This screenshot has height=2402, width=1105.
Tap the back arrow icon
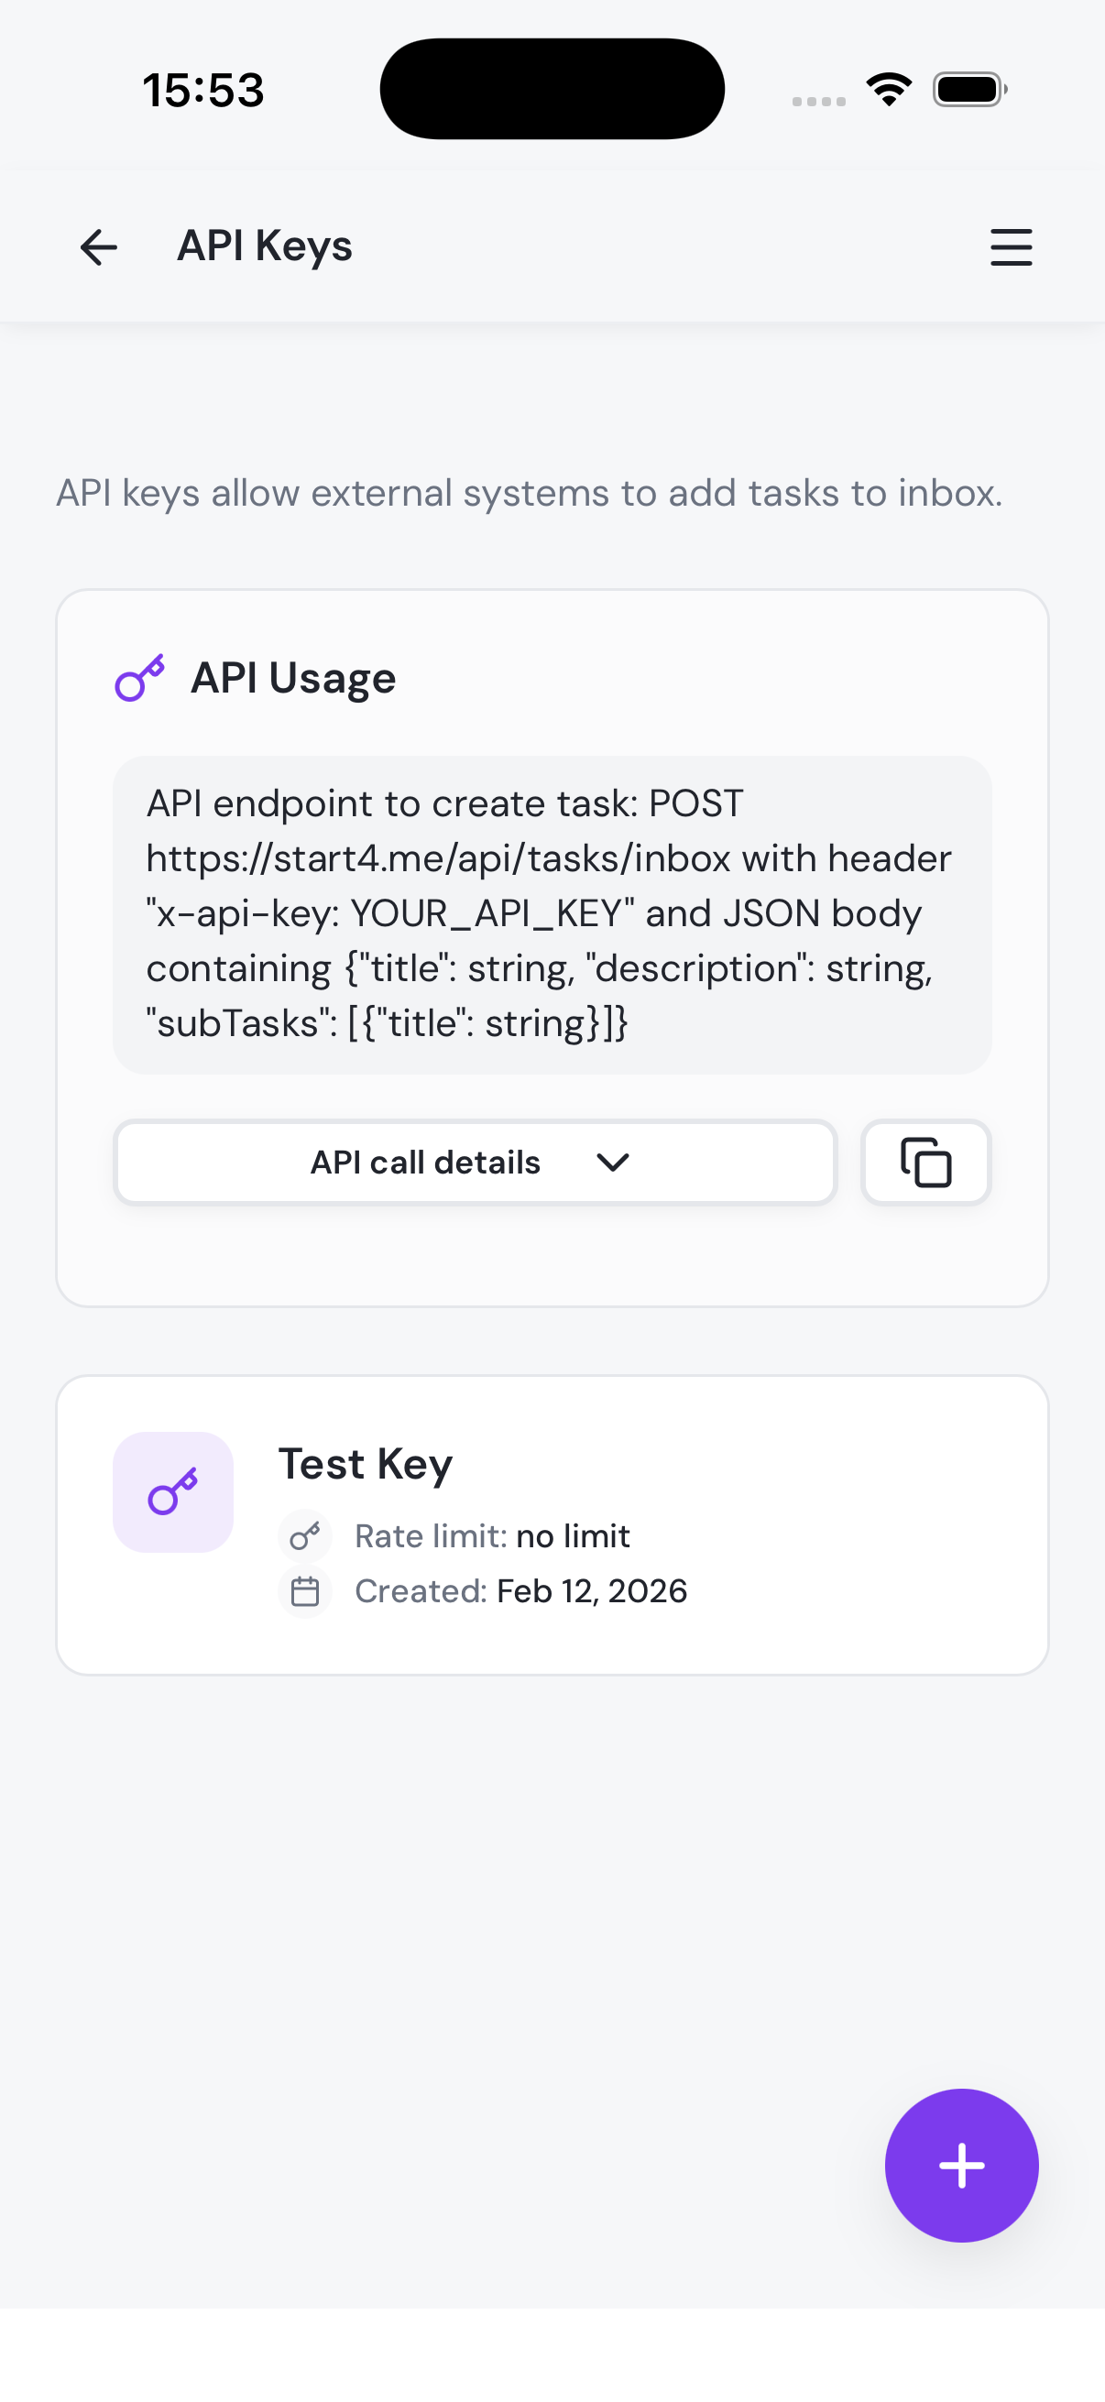point(99,247)
